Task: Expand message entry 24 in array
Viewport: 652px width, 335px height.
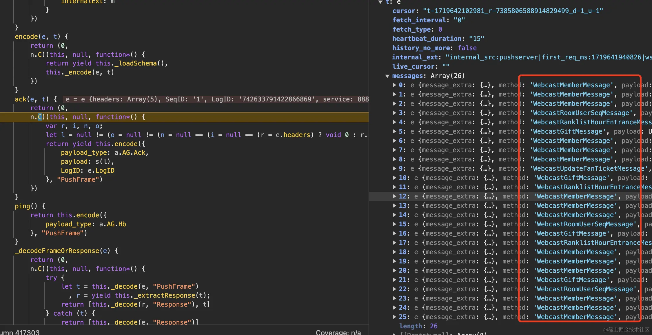Action: coord(394,308)
